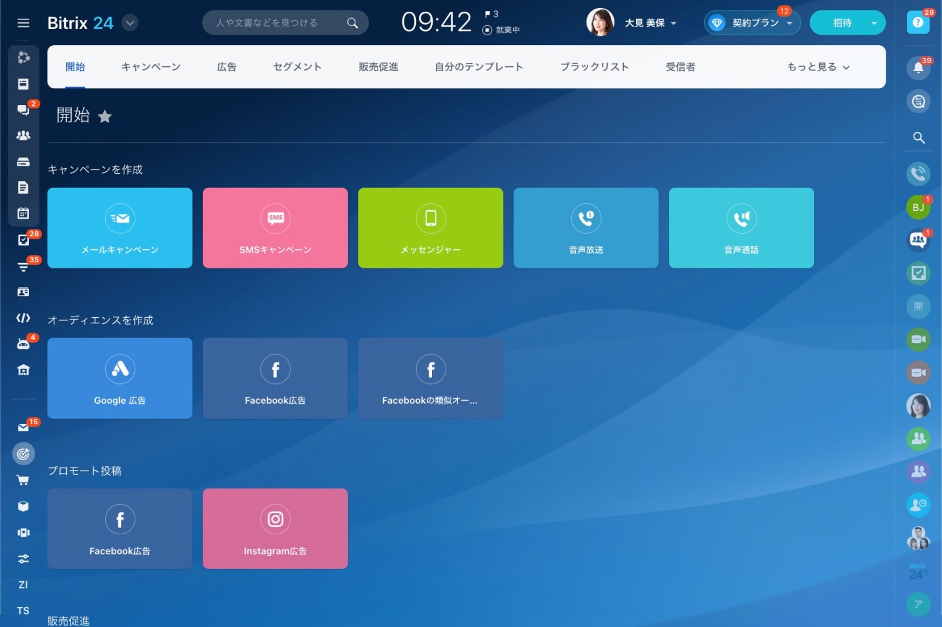Open the documents file icon in left sidebar
The image size is (942, 627).
coord(23,187)
